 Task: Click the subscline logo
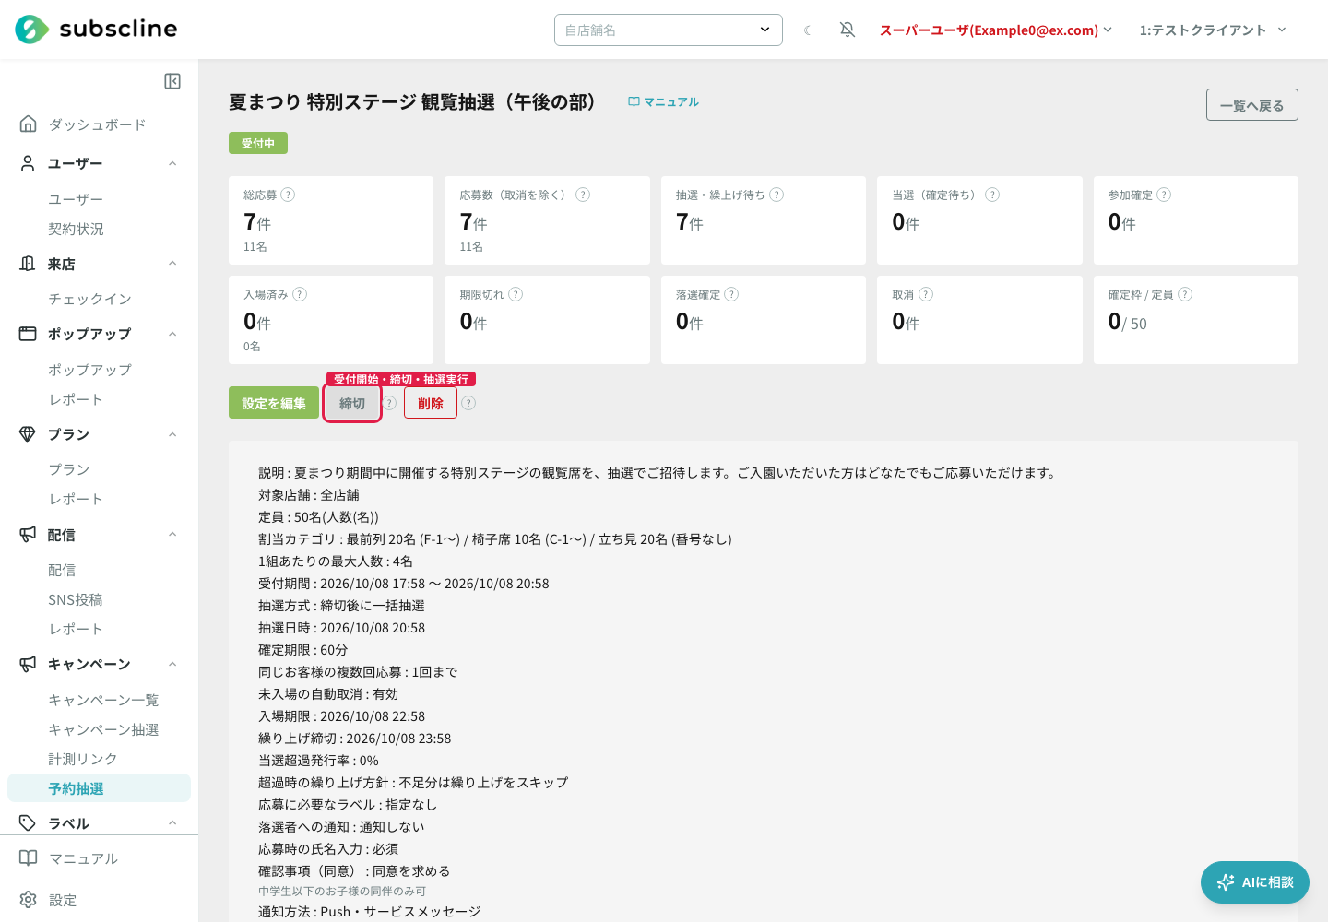pos(96,30)
